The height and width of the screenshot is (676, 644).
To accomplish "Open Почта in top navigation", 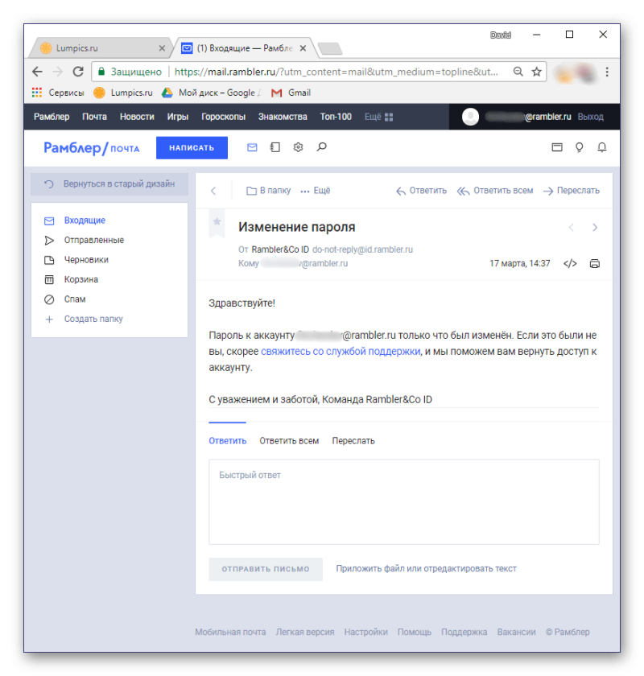I will pyautogui.click(x=94, y=117).
